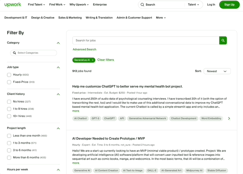The height and width of the screenshot is (174, 243).
Task: Remove the Generative AI filter chip
Action: [x=93, y=60]
